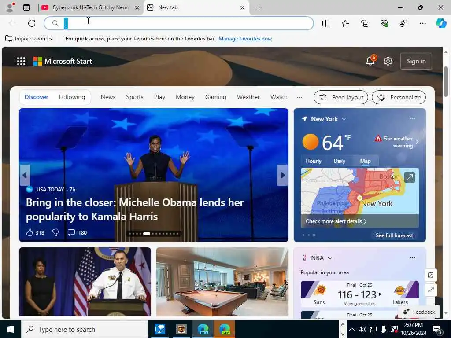Open the browser profile icon
451x338 pixels.
pyautogui.click(x=10, y=7)
